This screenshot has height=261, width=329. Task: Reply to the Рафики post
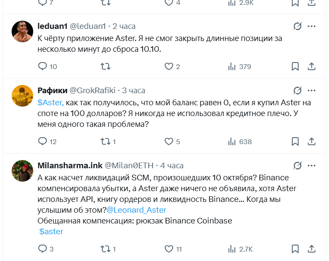[43, 142]
